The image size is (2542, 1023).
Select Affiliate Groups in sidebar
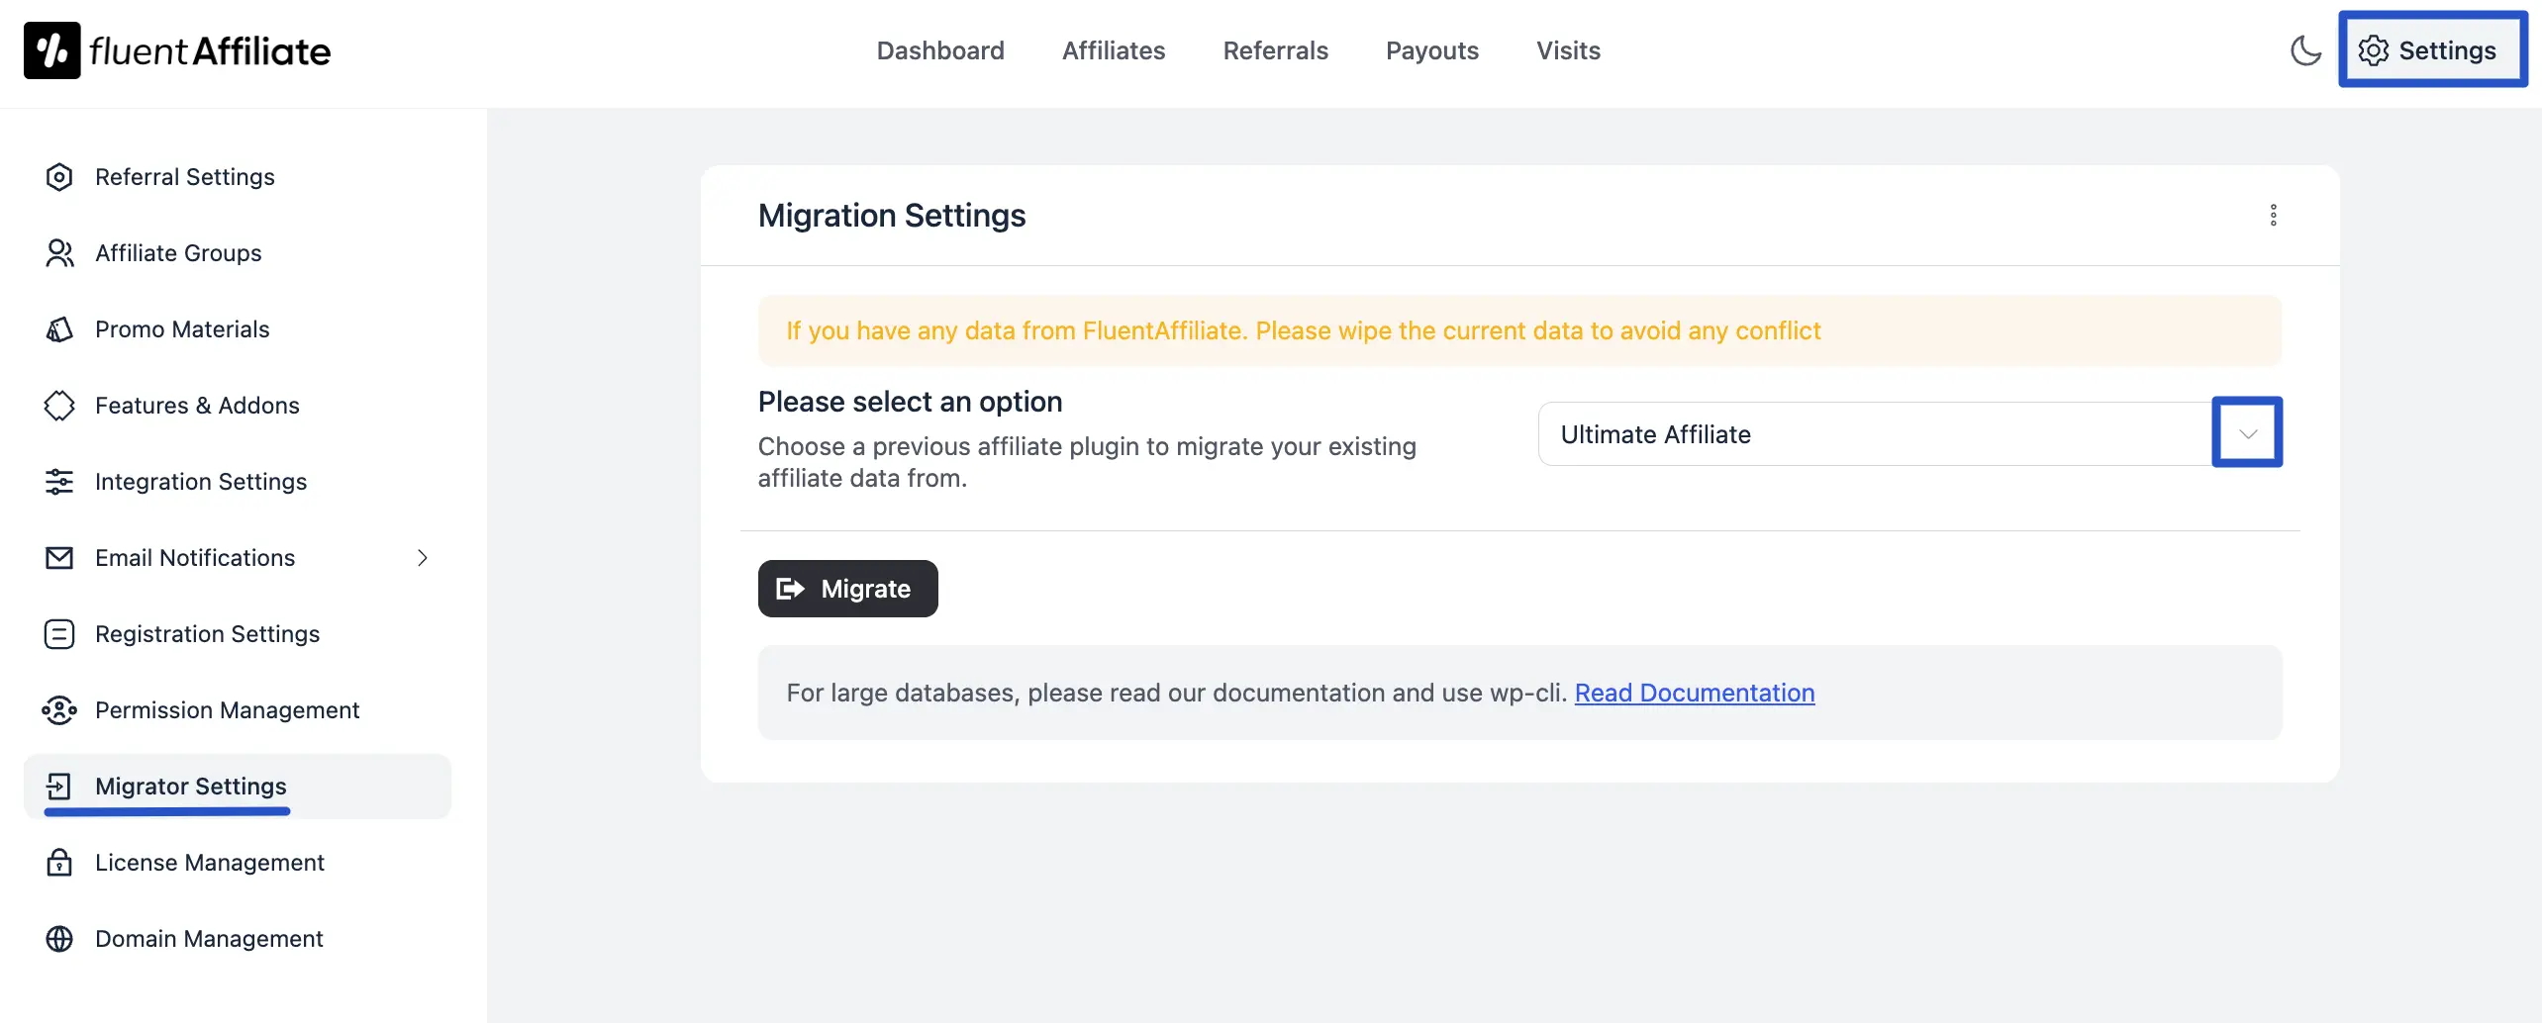tap(238, 253)
